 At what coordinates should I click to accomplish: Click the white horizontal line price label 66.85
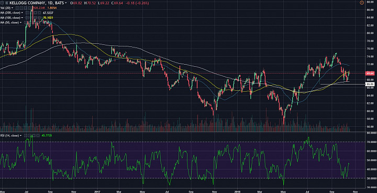[370, 84]
